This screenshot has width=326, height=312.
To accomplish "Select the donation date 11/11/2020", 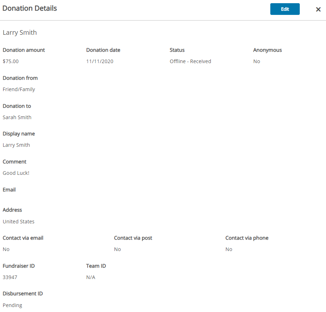I will 100,61.
